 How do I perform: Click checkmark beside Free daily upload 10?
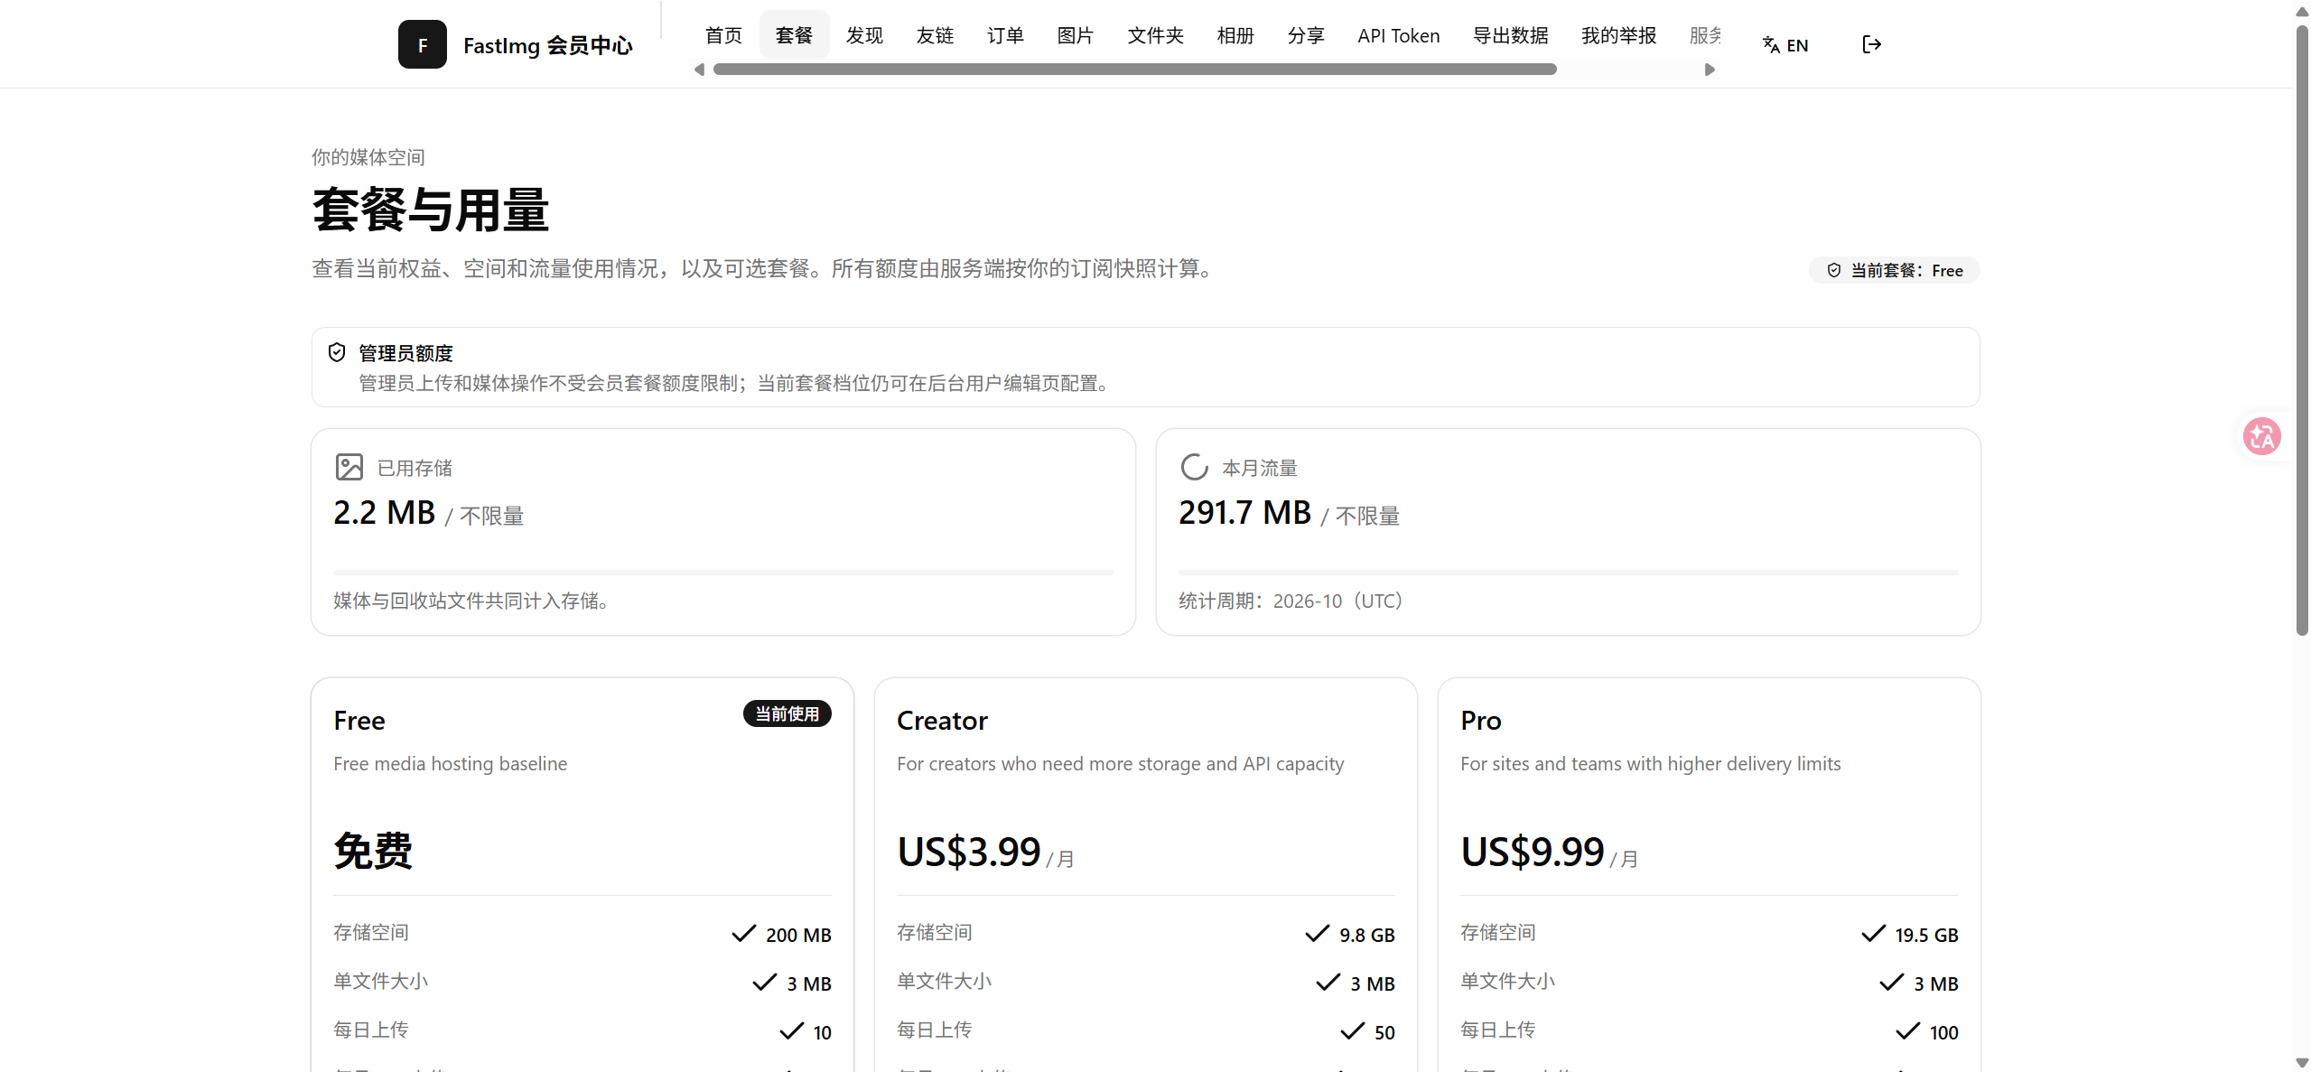click(x=791, y=1030)
